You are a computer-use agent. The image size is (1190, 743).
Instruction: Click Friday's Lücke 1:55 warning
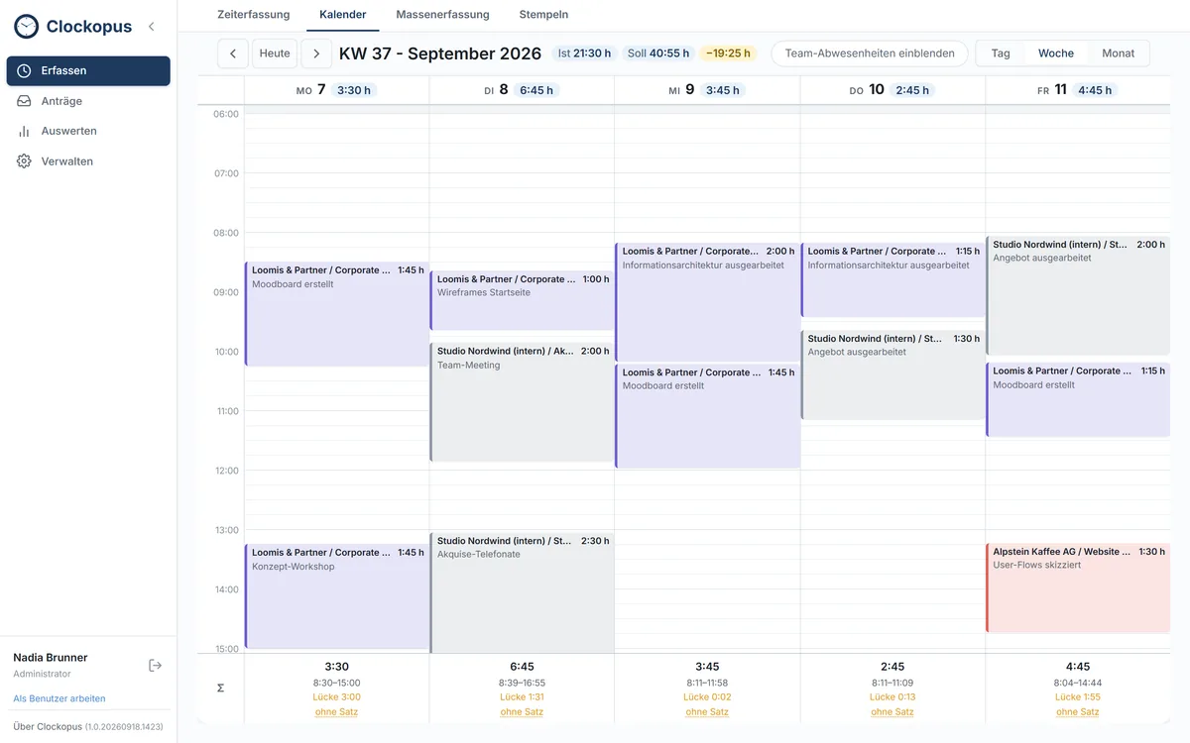click(x=1078, y=697)
